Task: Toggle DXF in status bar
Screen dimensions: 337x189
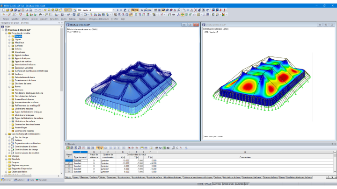Action: pyautogui.click(x=247, y=184)
